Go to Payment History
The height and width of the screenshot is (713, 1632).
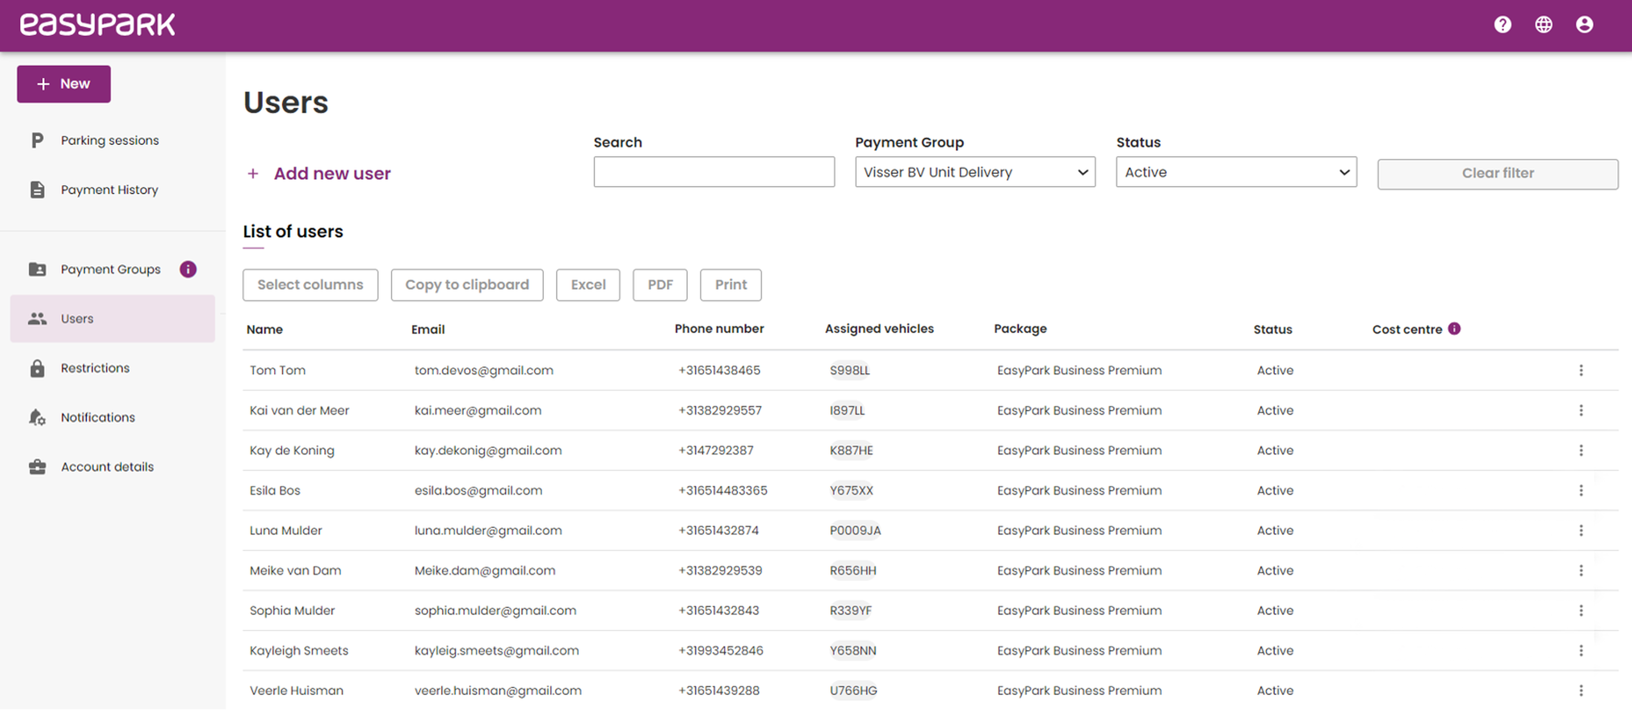click(x=109, y=189)
